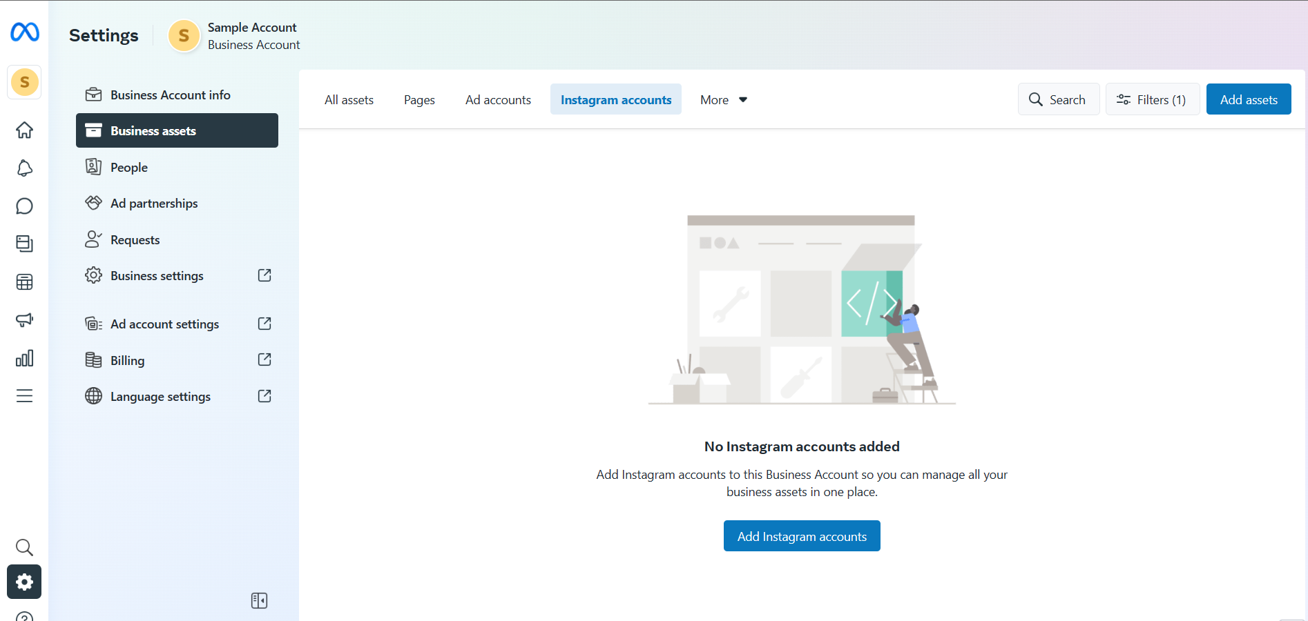This screenshot has height=621, width=1308.
Task: Switch to the All assets tab
Action: [349, 99]
